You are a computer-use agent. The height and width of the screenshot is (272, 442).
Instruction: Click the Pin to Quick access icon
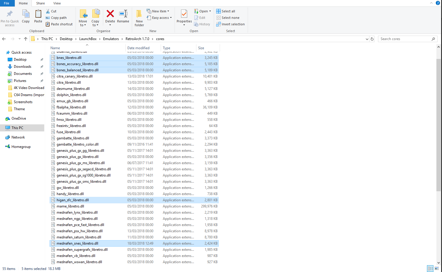tap(10, 14)
